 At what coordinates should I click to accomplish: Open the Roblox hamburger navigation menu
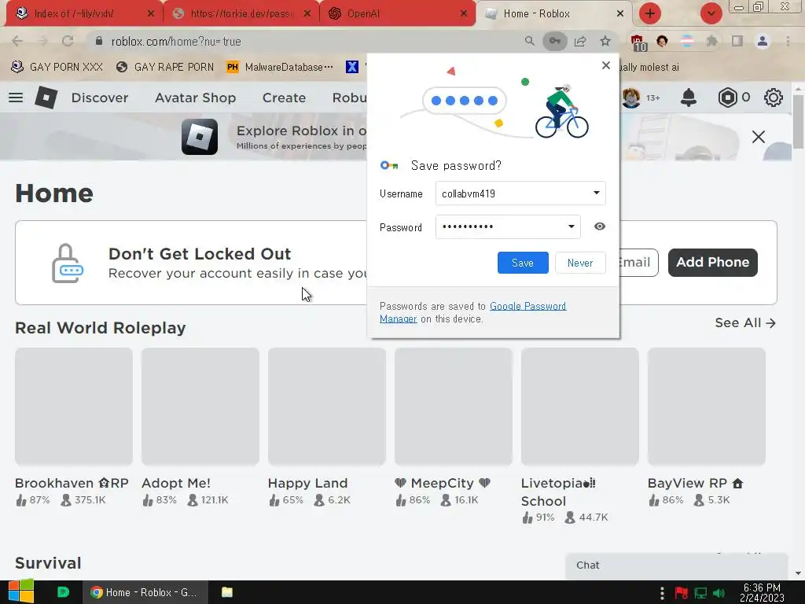coord(16,97)
